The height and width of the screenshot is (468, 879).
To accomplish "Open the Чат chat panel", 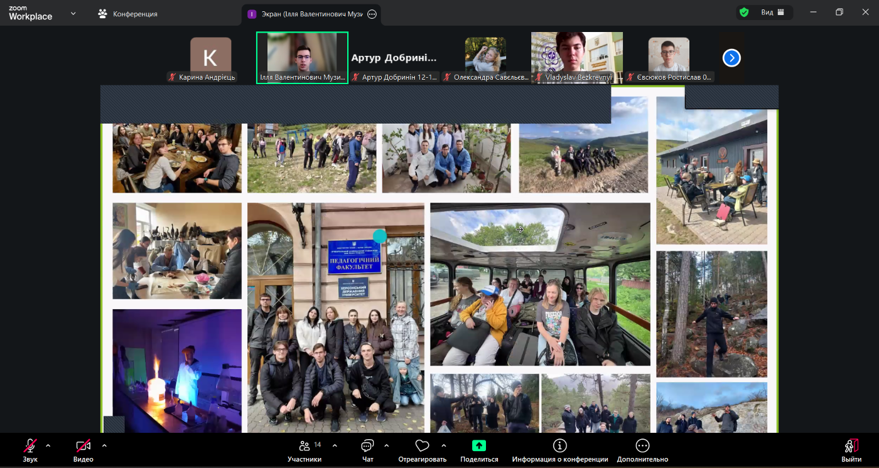I will tap(367, 450).
